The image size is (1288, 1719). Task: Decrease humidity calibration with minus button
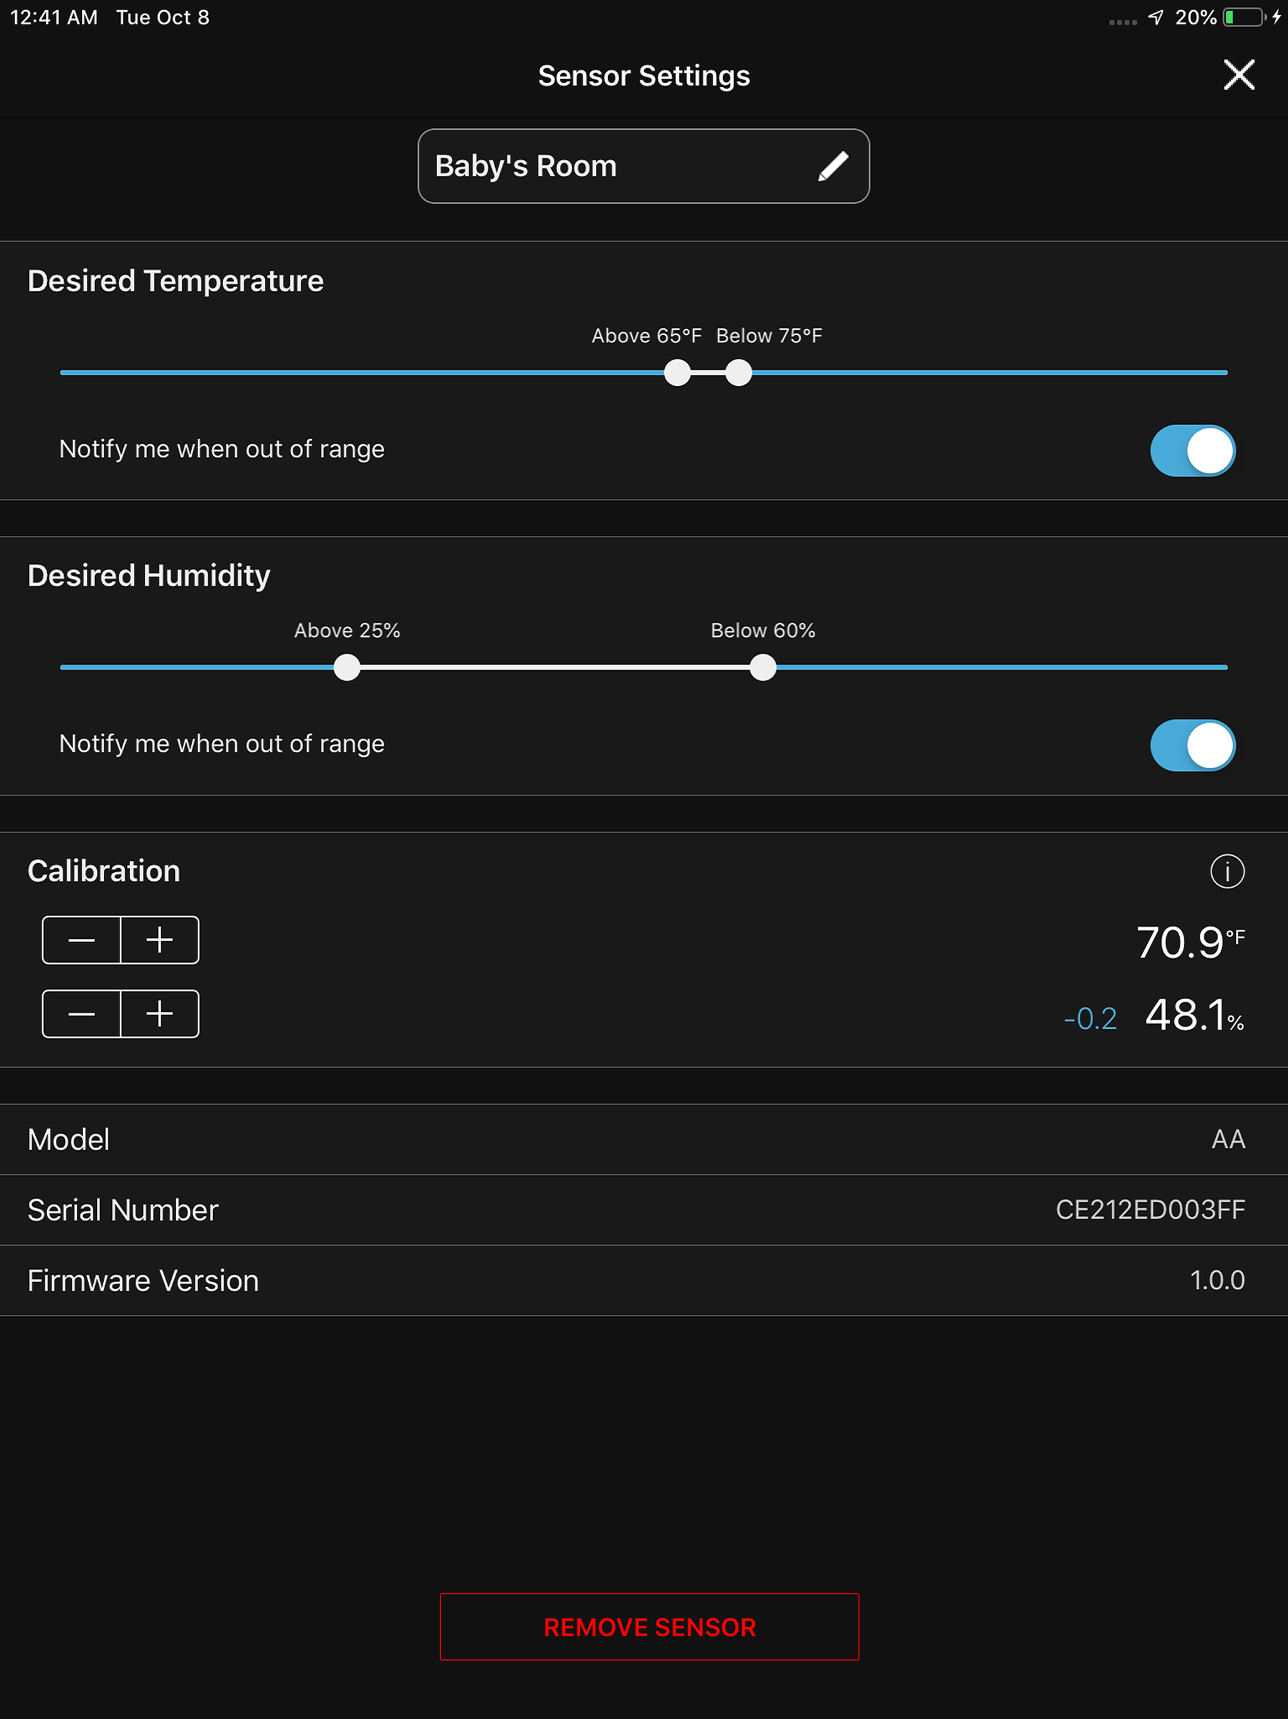point(82,1014)
